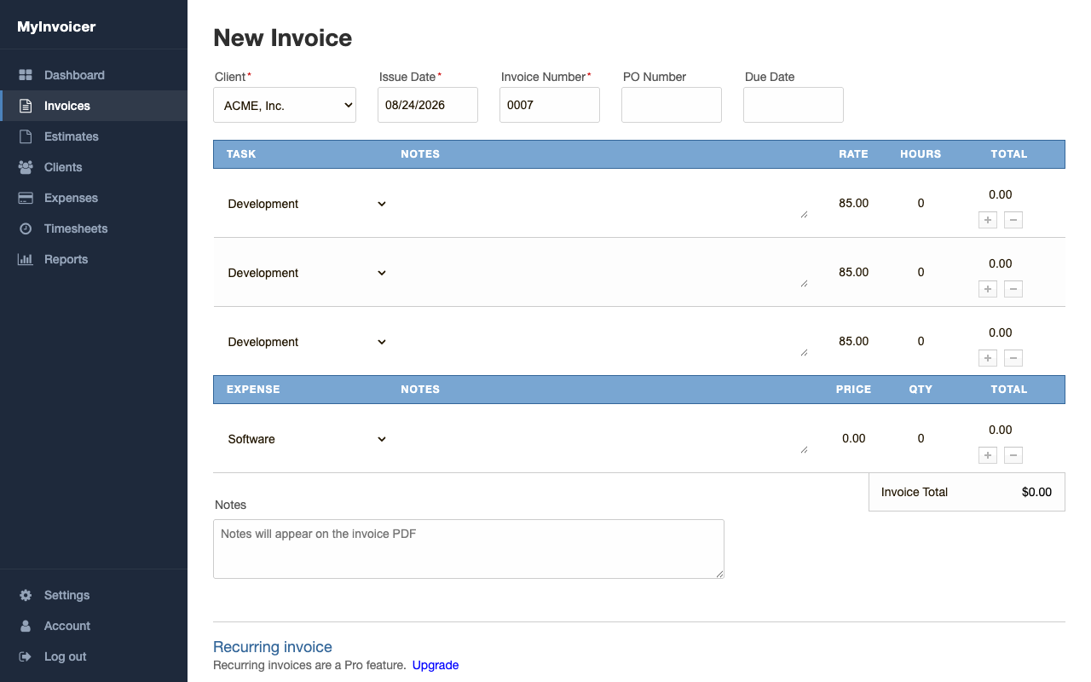
Task: Click the Recurring invoice heading
Action: [x=273, y=647]
